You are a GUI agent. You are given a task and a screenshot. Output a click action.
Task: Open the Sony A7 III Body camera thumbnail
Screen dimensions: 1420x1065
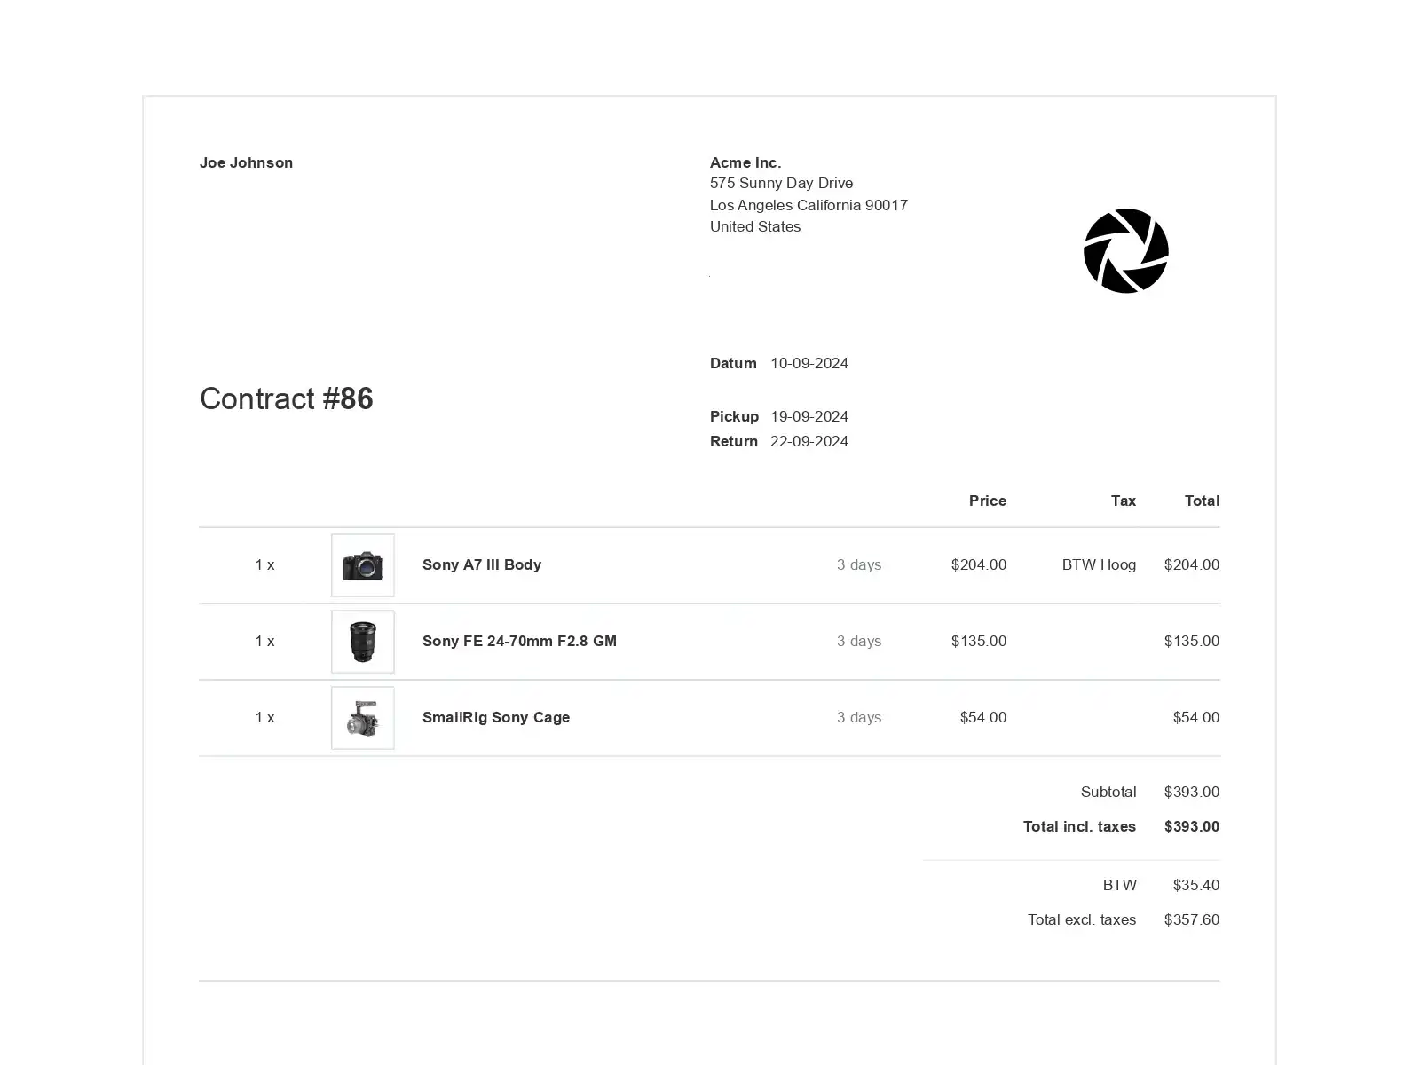tap(362, 565)
